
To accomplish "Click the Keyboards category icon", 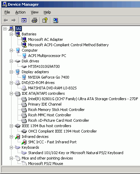I will coord(18,147).
